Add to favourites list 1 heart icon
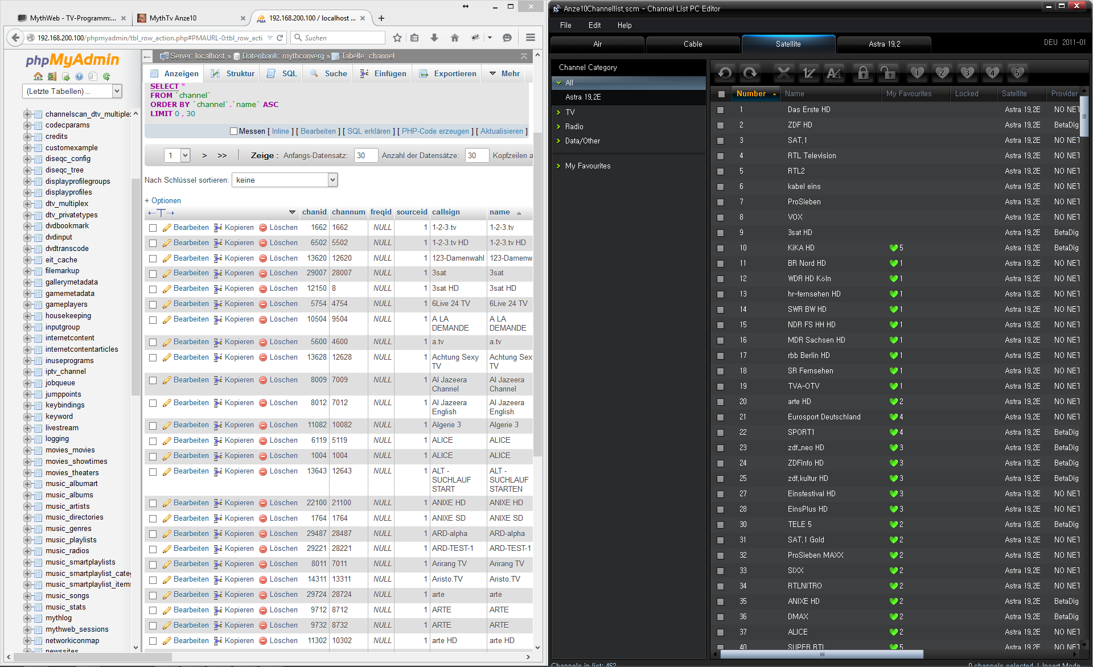Screen dimensions: 1093x667 917,73
